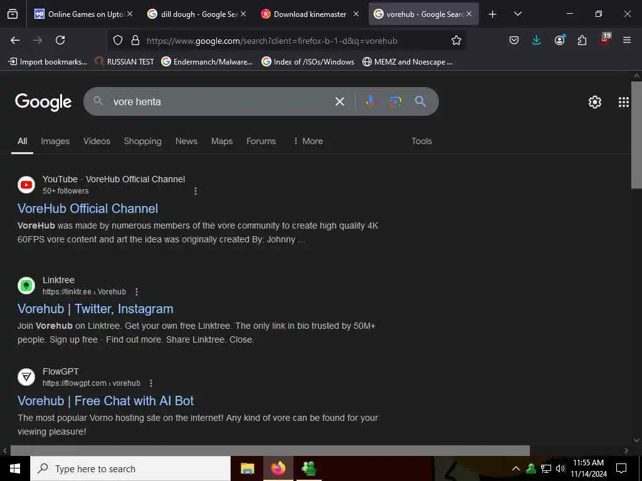642x481 pixels.
Task: Open the Tools search options
Action: click(421, 141)
